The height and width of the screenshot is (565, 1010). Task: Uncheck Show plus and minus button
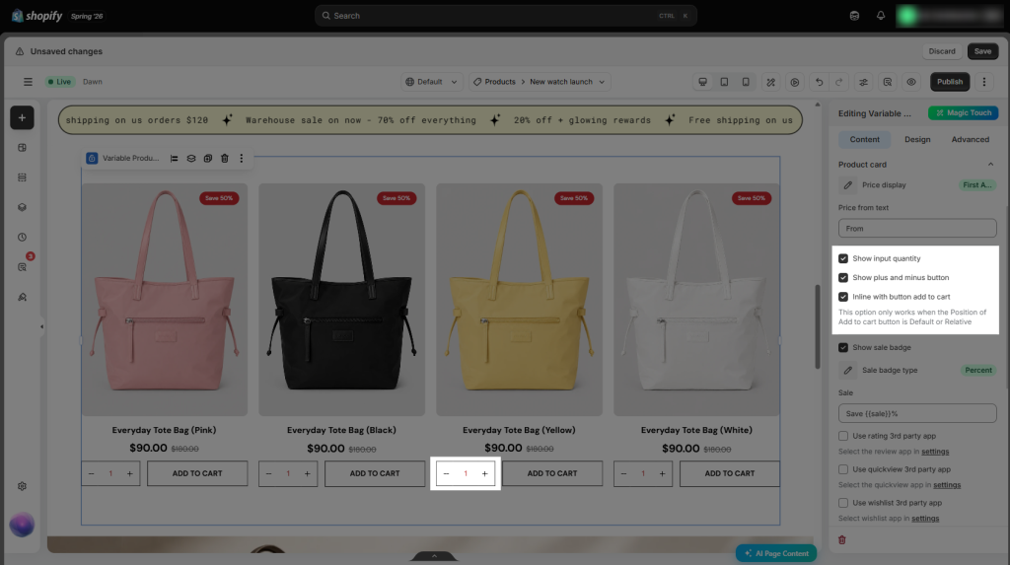pos(843,278)
